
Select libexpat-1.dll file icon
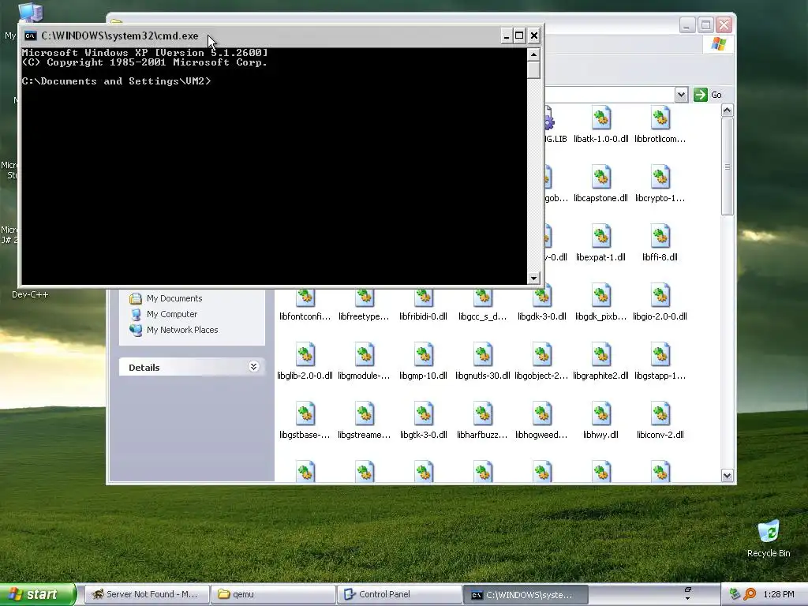pos(600,237)
